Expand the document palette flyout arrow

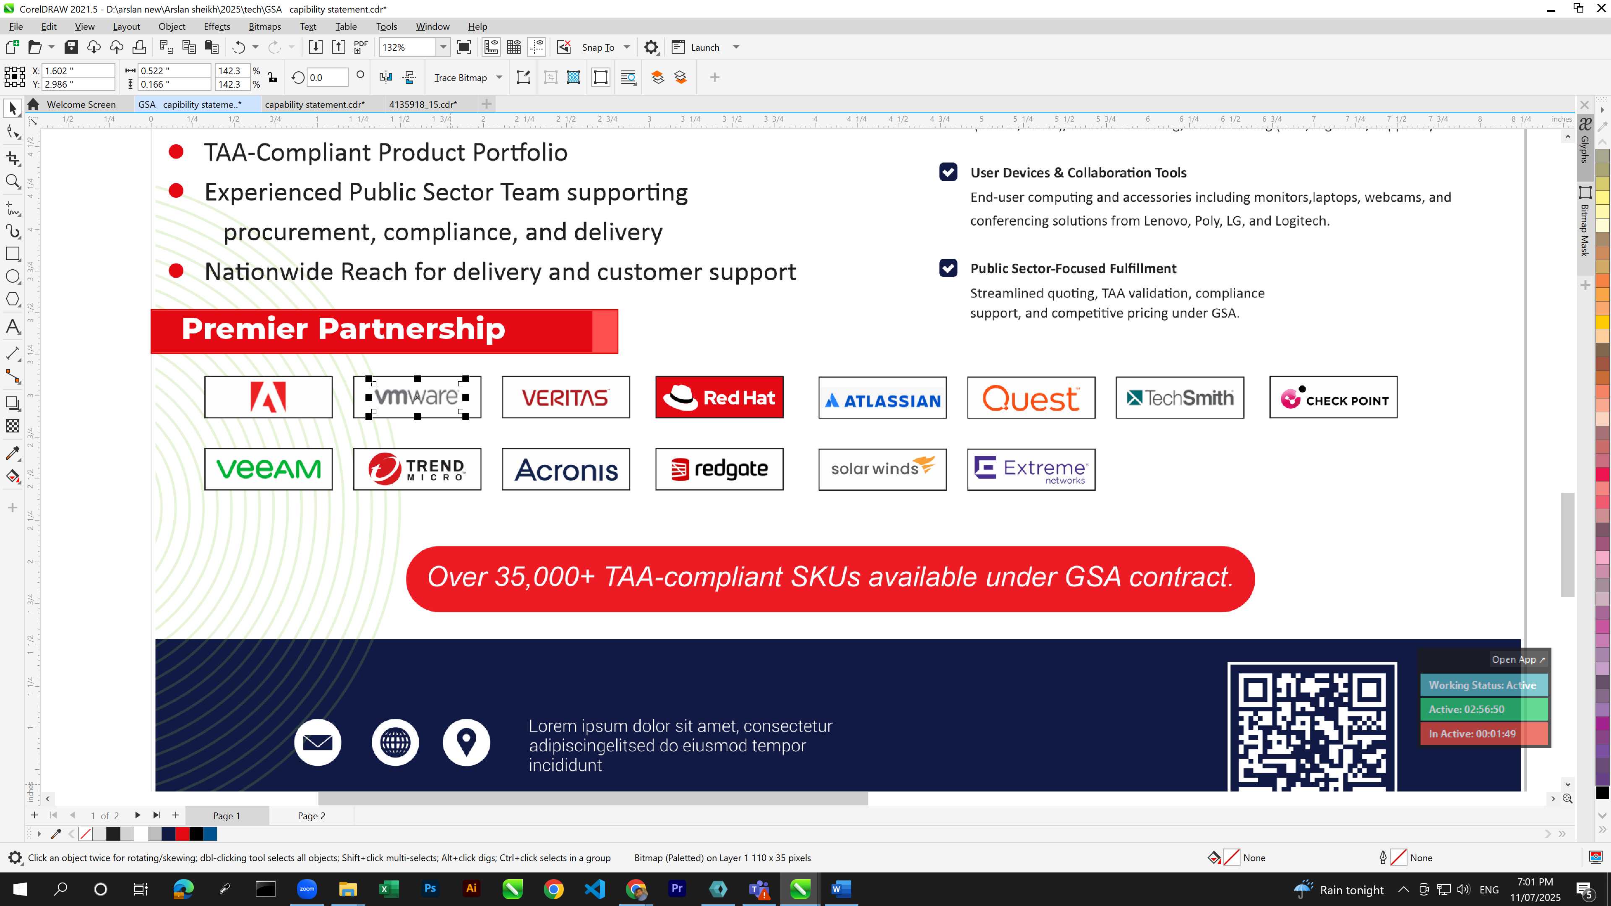point(39,833)
